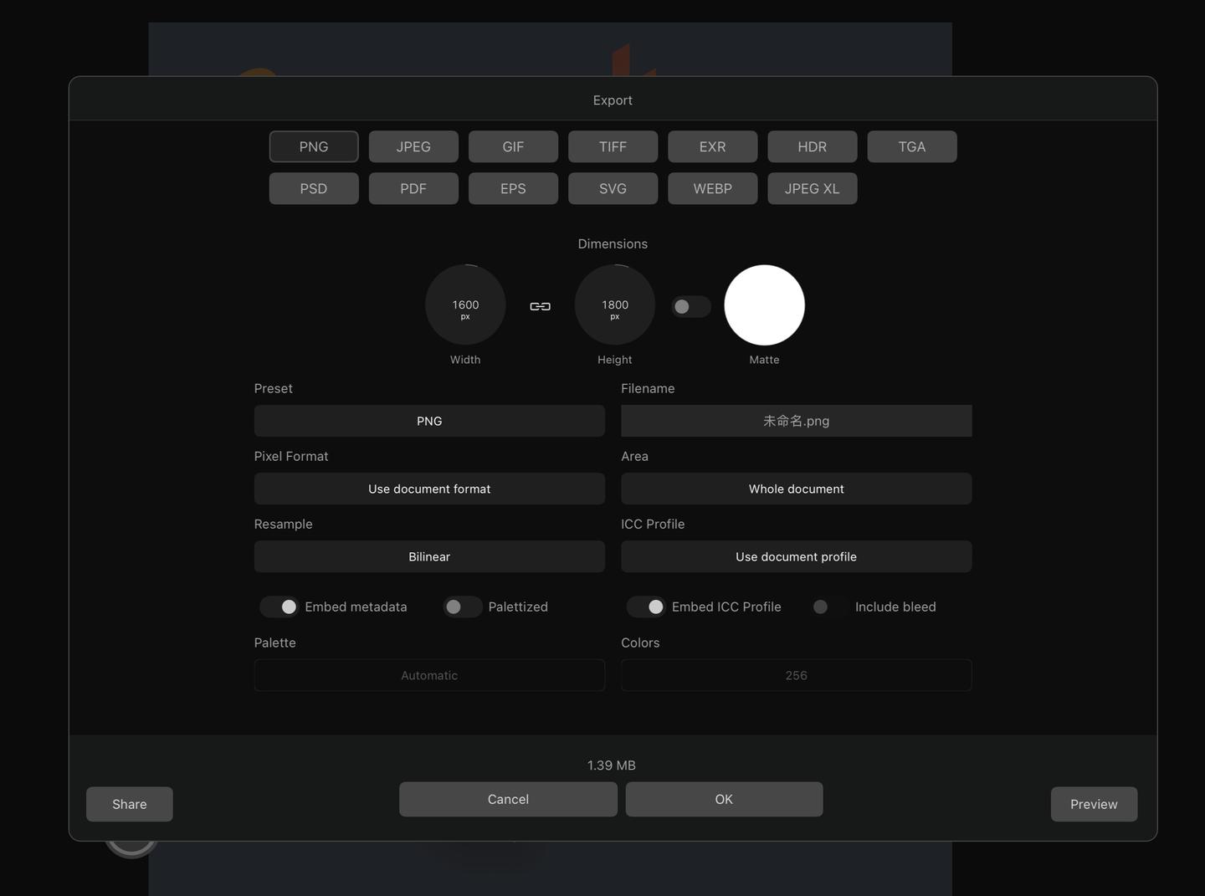This screenshot has height=896, width=1205.
Task: Open the Resample dropdown showing Bilinear
Action: pyautogui.click(x=429, y=556)
